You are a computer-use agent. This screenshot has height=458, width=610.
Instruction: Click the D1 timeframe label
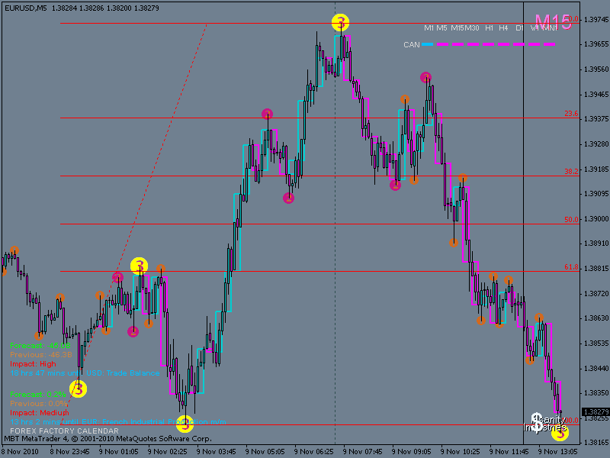point(519,28)
